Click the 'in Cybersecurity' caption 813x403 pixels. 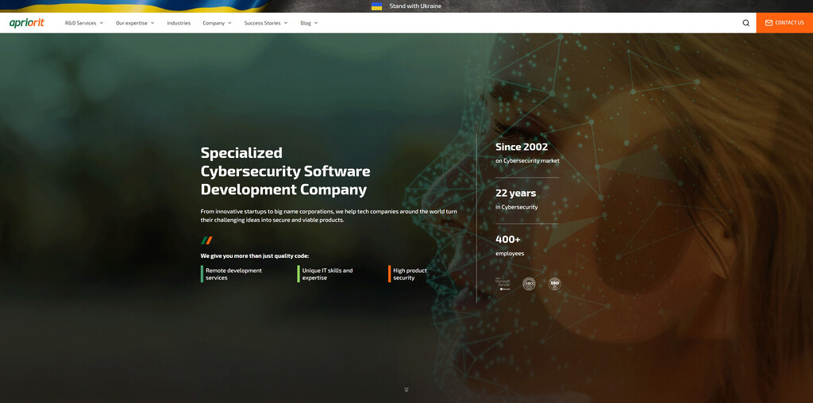(x=516, y=207)
